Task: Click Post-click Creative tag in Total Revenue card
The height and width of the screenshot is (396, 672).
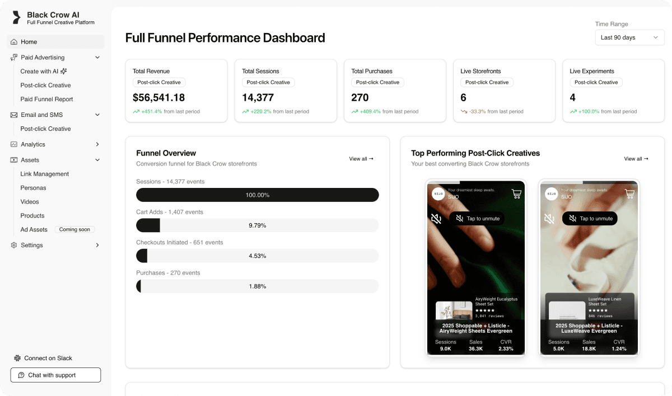Action: click(x=159, y=82)
